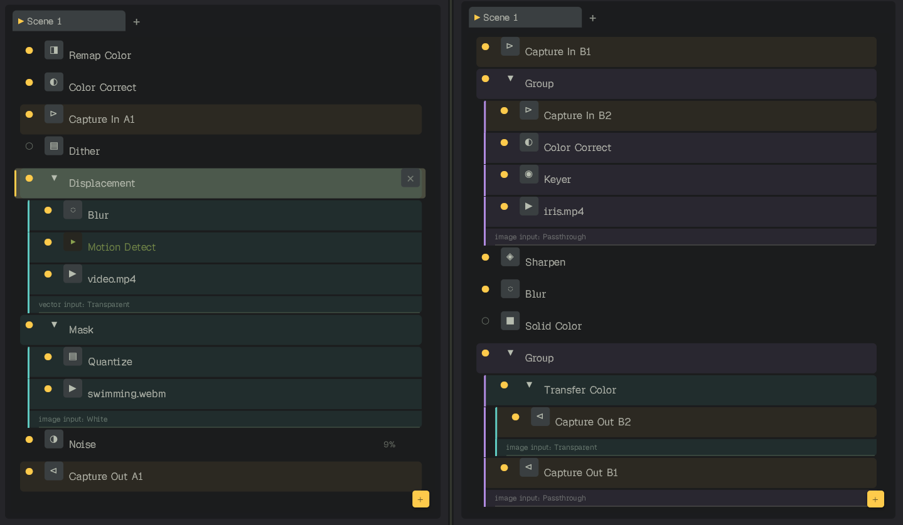Select the iris.mp4 label
903x525 pixels.
click(564, 211)
